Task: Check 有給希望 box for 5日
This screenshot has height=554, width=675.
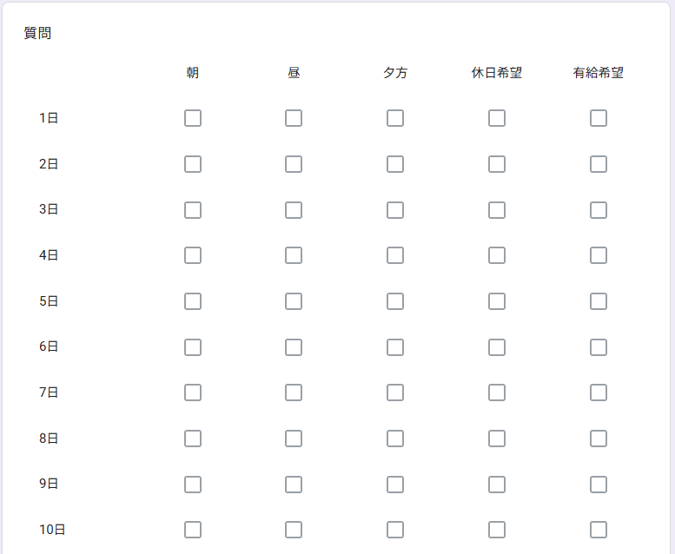Action: 599,301
